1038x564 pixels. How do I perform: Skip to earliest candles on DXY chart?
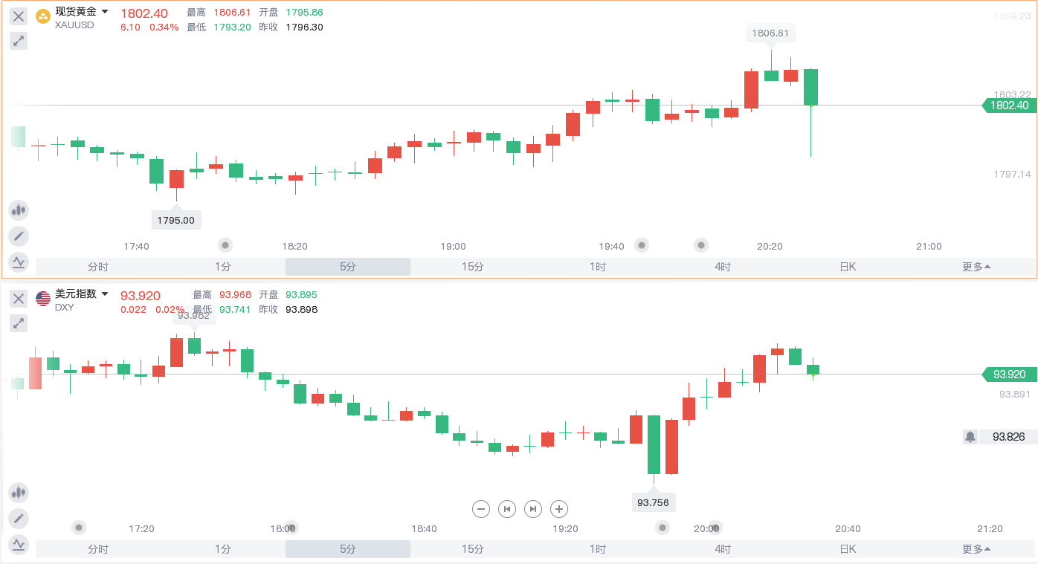point(507,509)
